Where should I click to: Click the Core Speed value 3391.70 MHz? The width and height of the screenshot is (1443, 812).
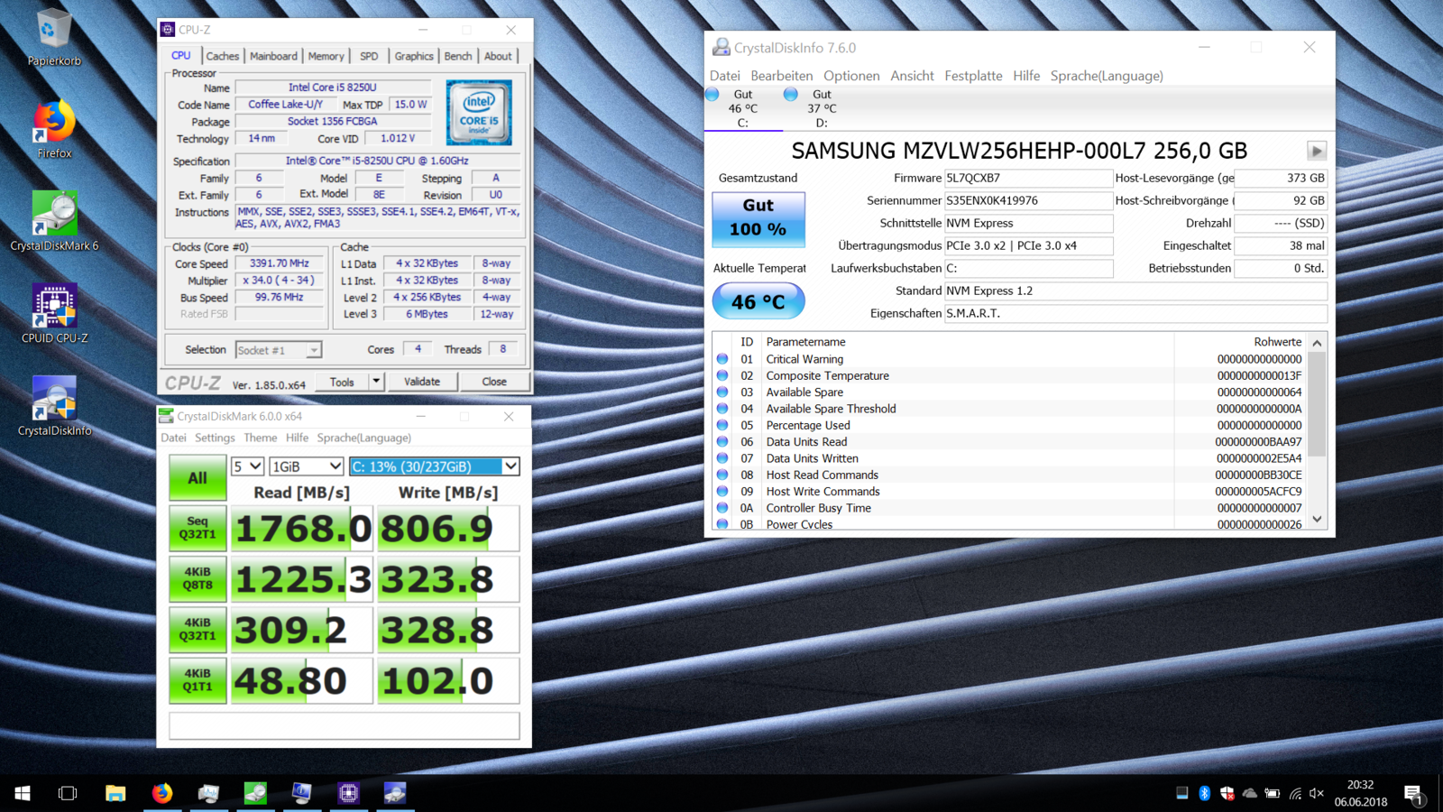click(280, 263)
